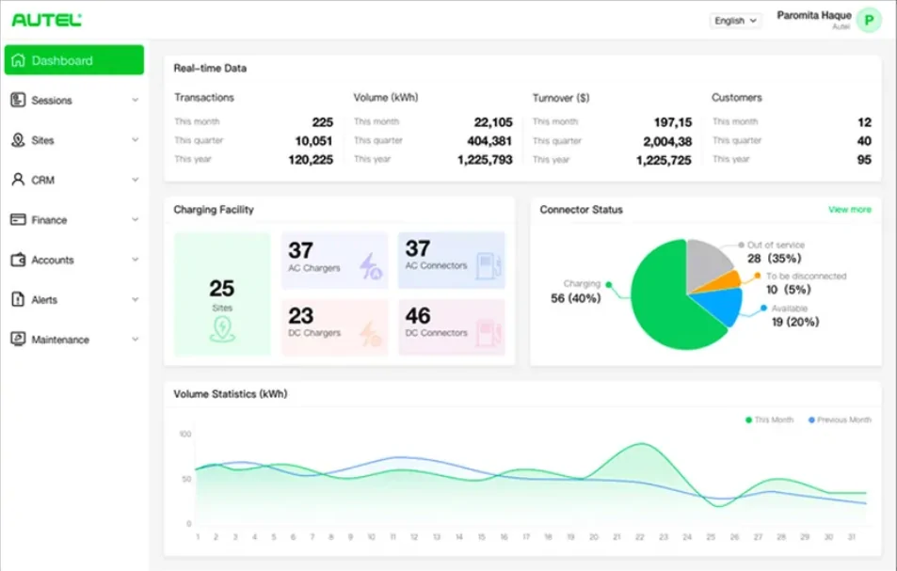Open the Dashboard menu item
Screen dimensions: 897x571
pos(73,60)
